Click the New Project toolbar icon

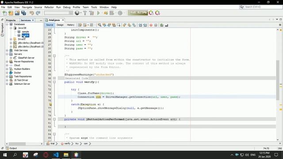[11, 13]
